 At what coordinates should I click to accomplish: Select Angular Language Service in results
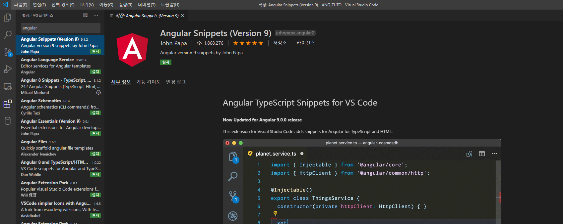pos(60,66)
